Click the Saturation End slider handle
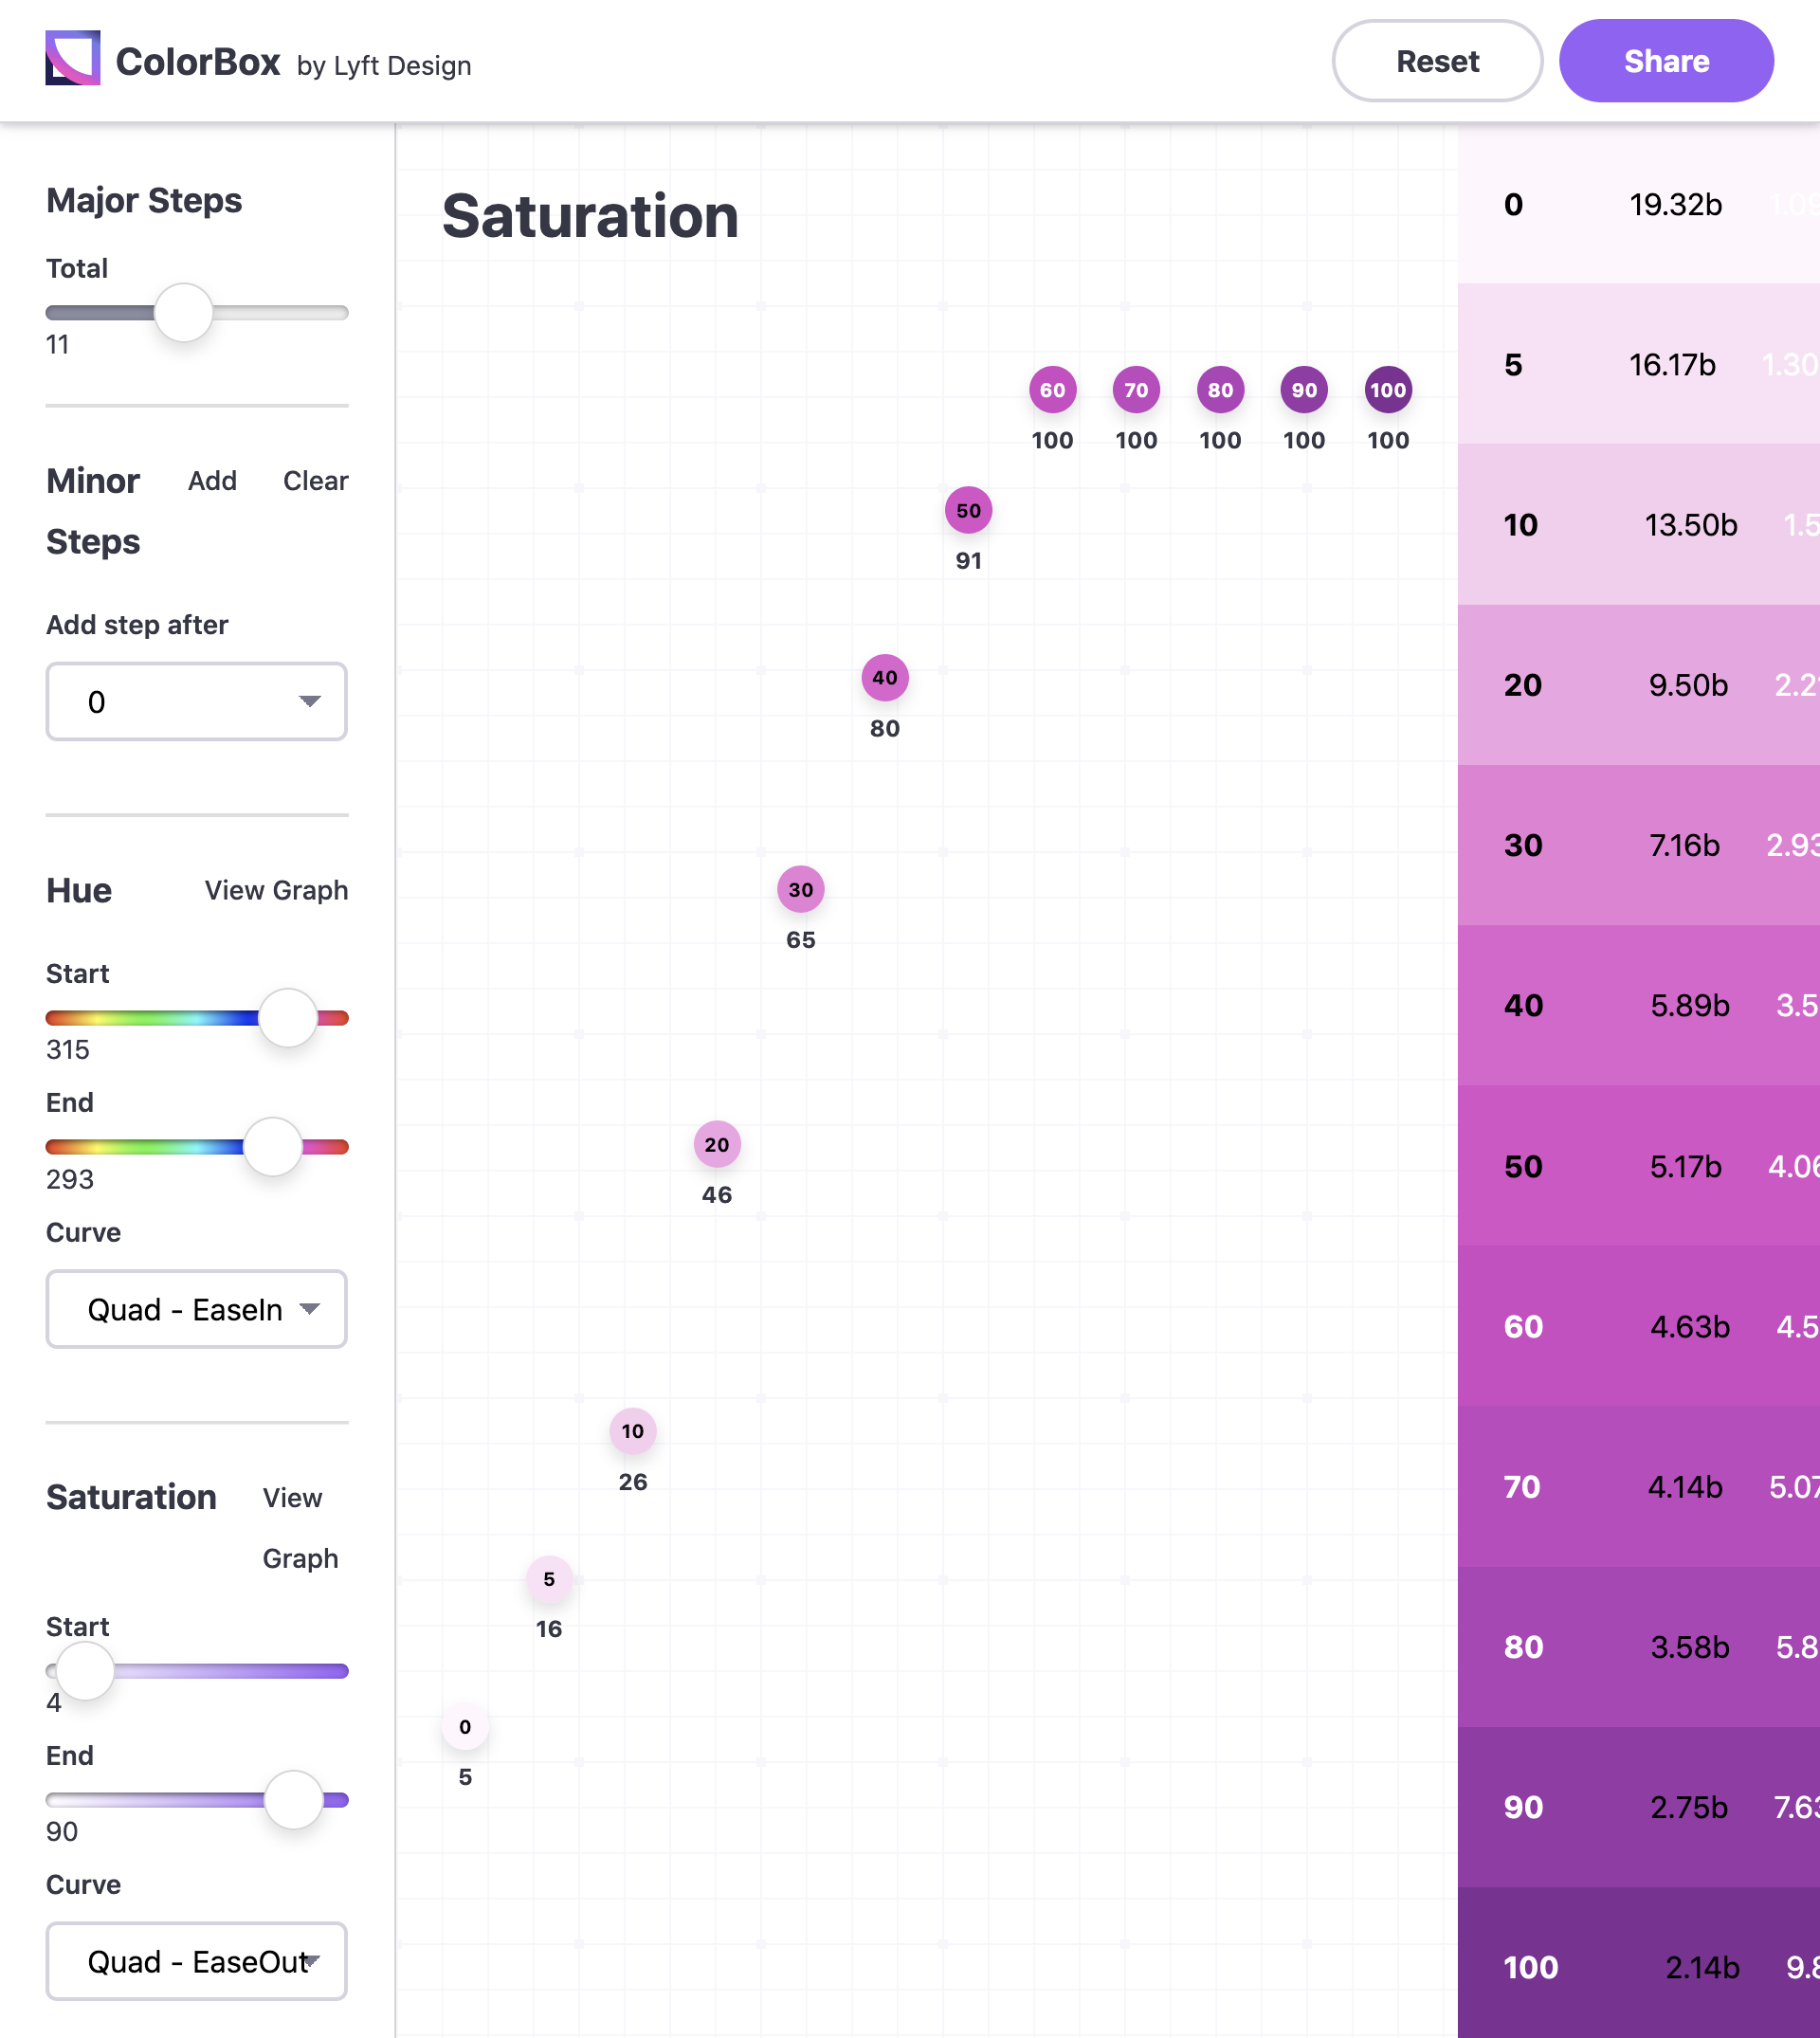 [x=293, y=1800]
